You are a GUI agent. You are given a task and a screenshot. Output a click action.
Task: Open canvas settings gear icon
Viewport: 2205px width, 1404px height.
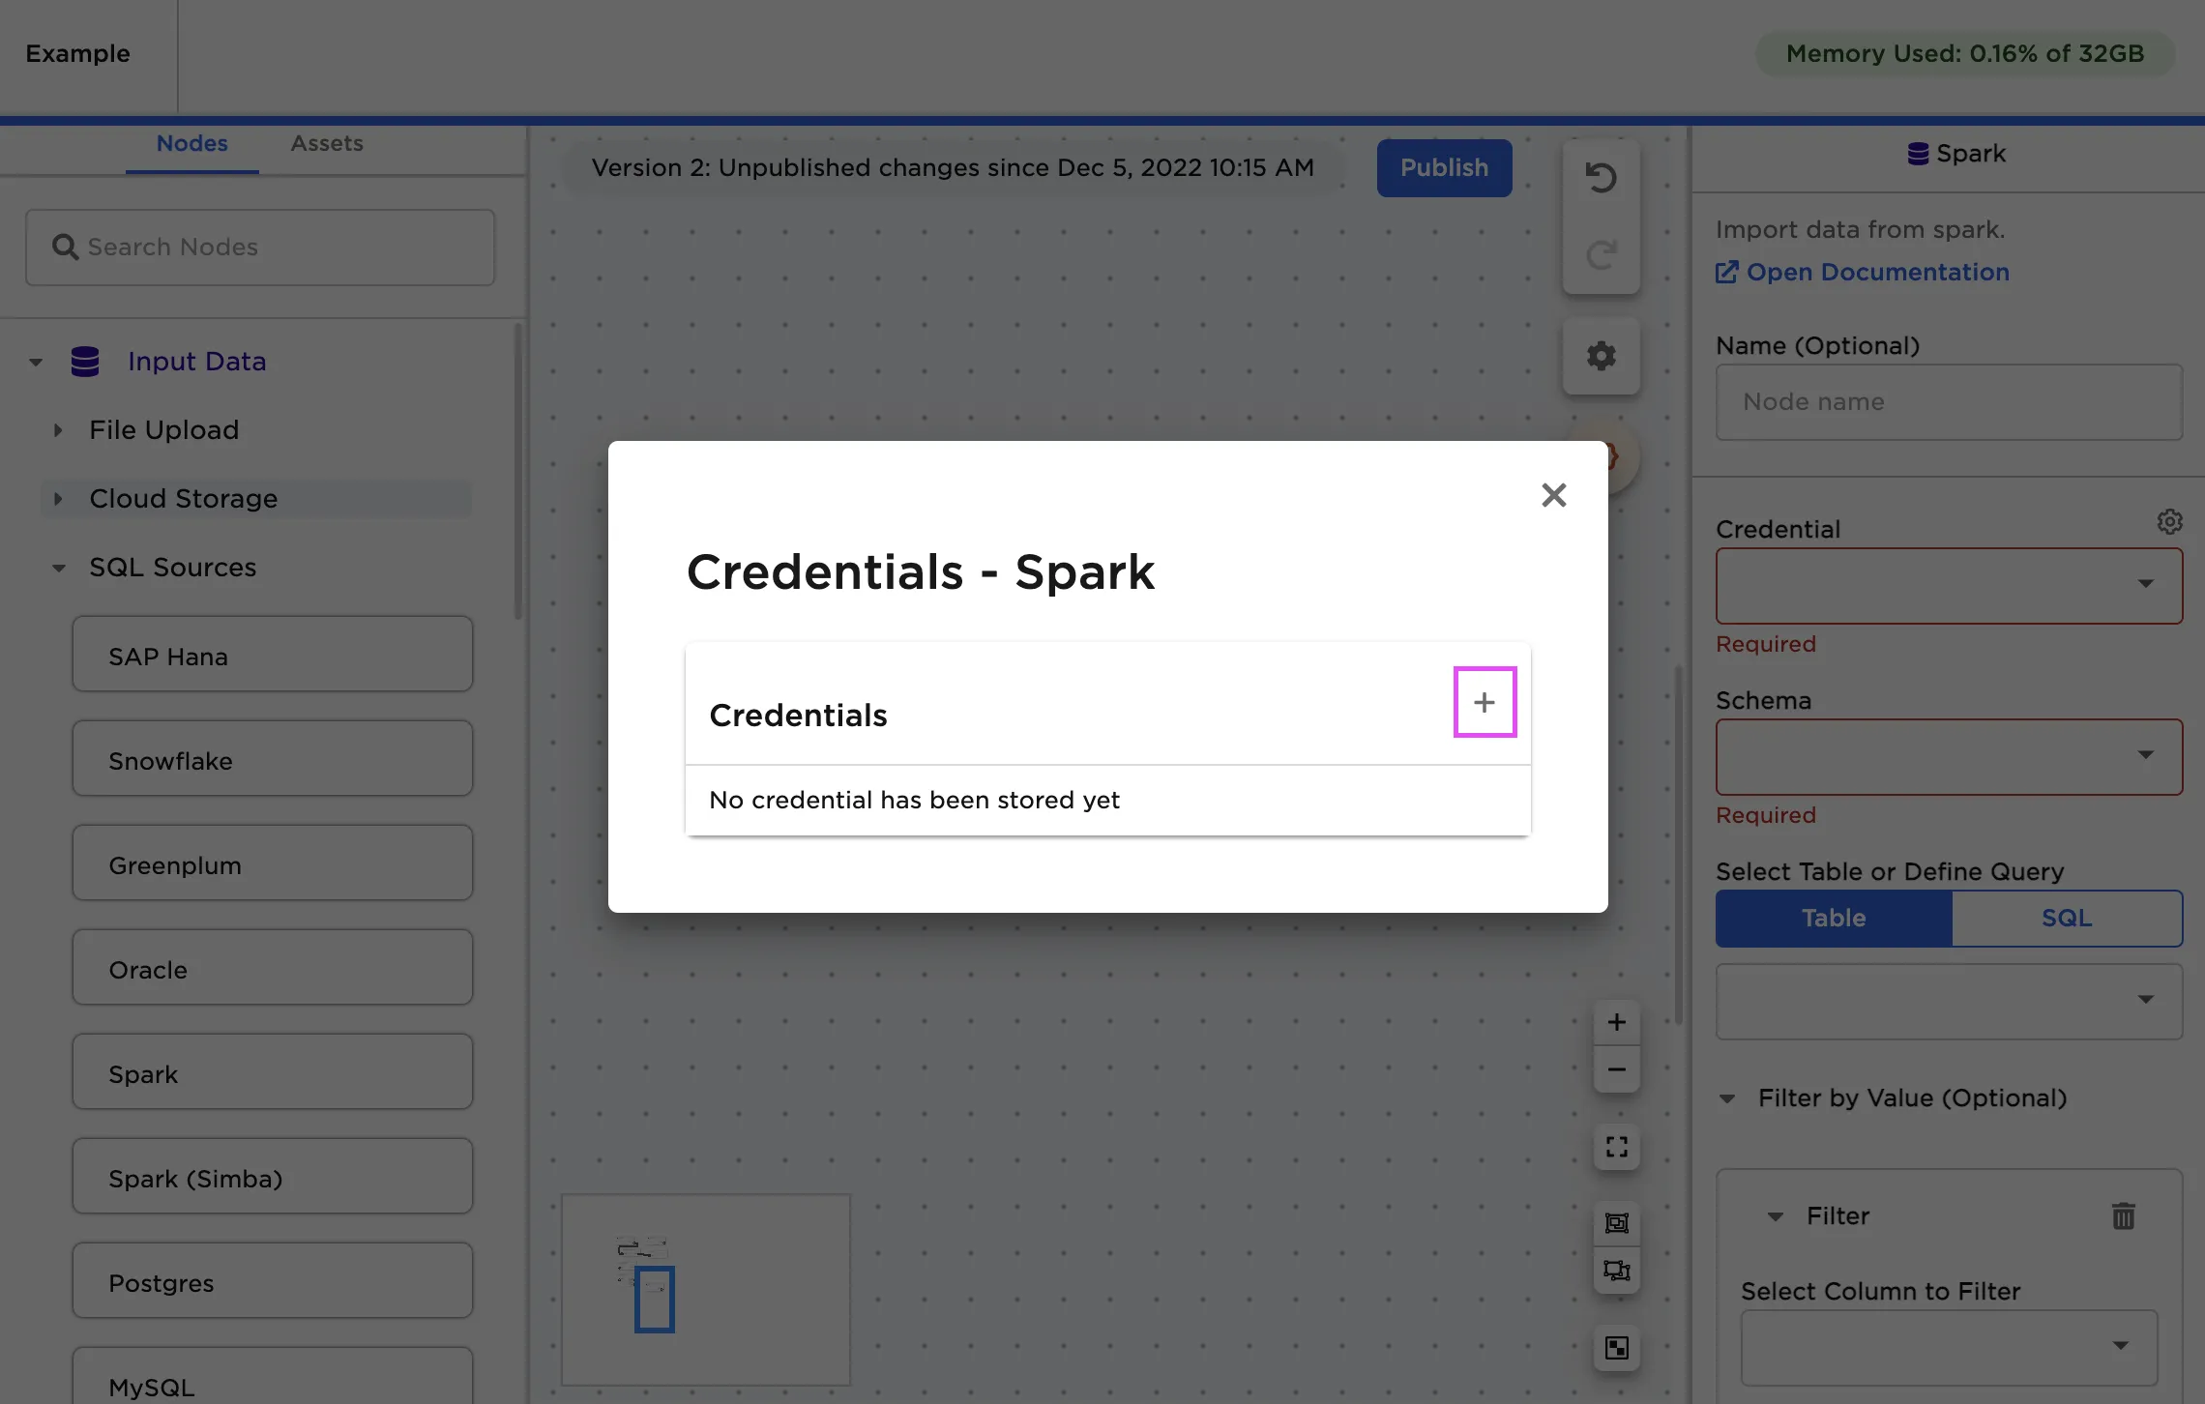(x=1601, y=356)
